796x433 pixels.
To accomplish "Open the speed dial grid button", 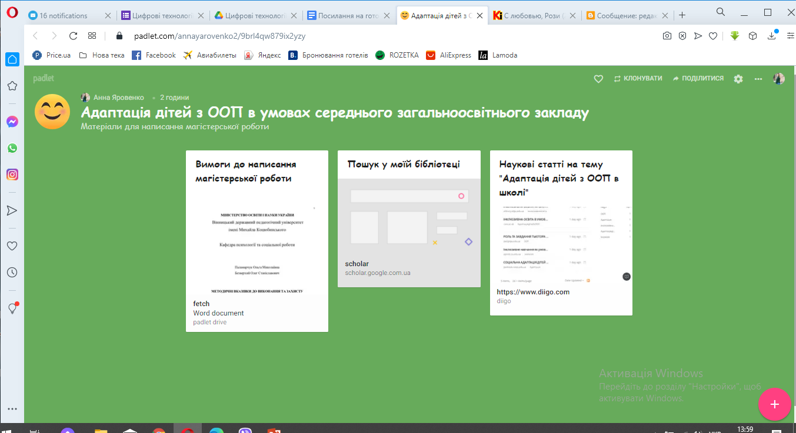I will tap(92, 36).
